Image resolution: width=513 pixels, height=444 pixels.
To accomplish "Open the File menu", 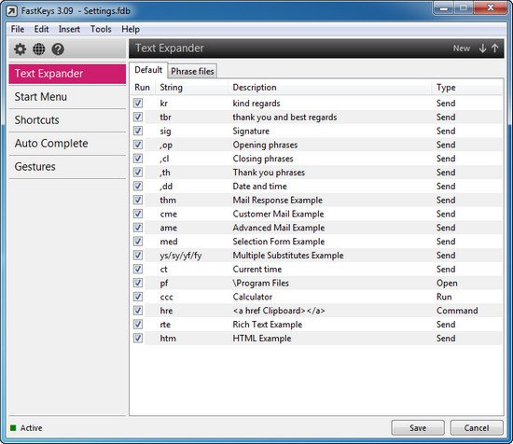I will click(x=18, y=29).
